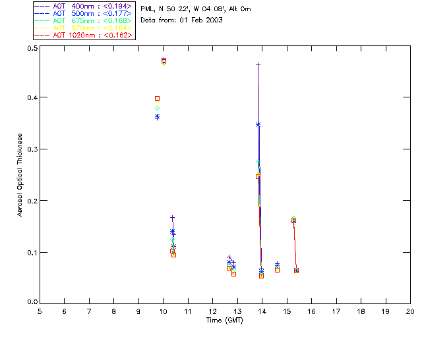Click the AOT 1020nm legend entry
The width and height of the screenshot is (422, 337).
84,35
